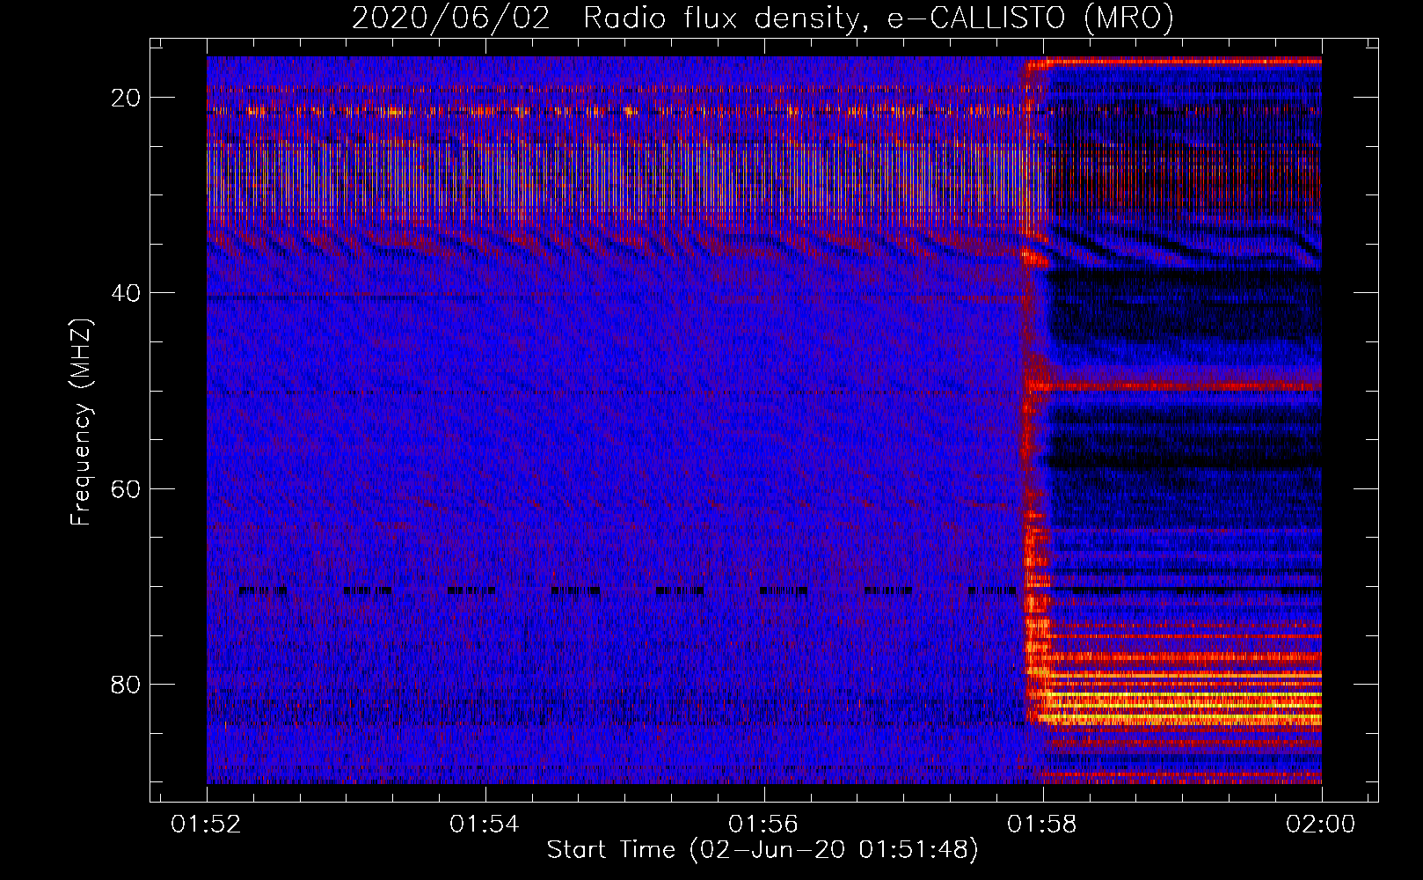Click the '40' frequency tick label
Viewport: 1423px width, 880px height.
point(127,293)
